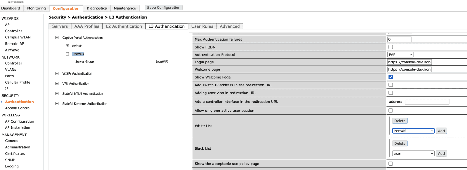Image resolution: width=467 pixels, height=170 pixels.
Task: Open the White List ironwifi dropdown
Action: pyautogui.click(x=413, y=131)
